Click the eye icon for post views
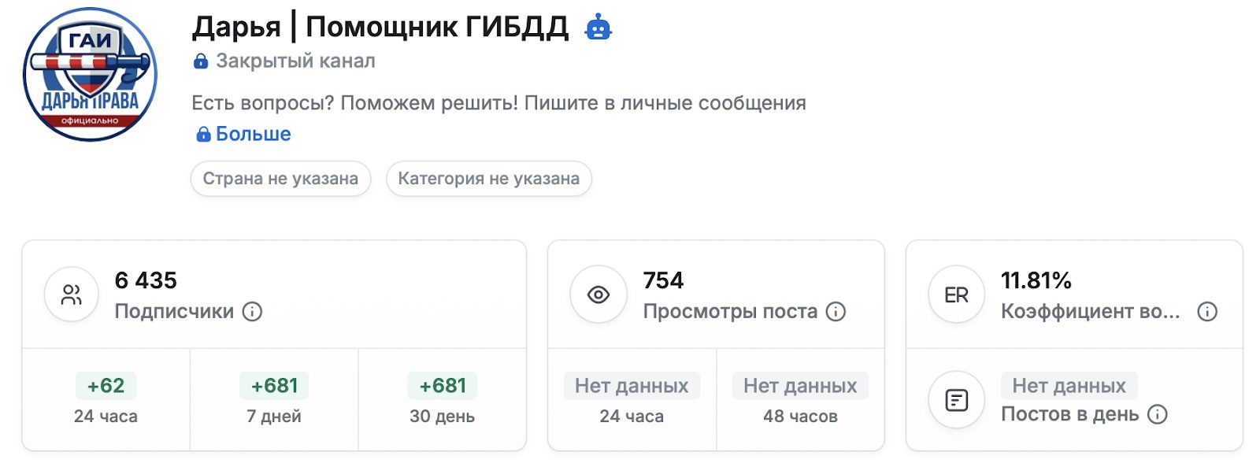 (598, 295)
